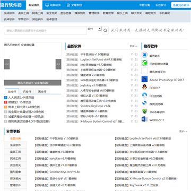Click the 搜狗浏览器 icon
The width and height of the screenshot is (191, 191).
(x=144, y=103)
